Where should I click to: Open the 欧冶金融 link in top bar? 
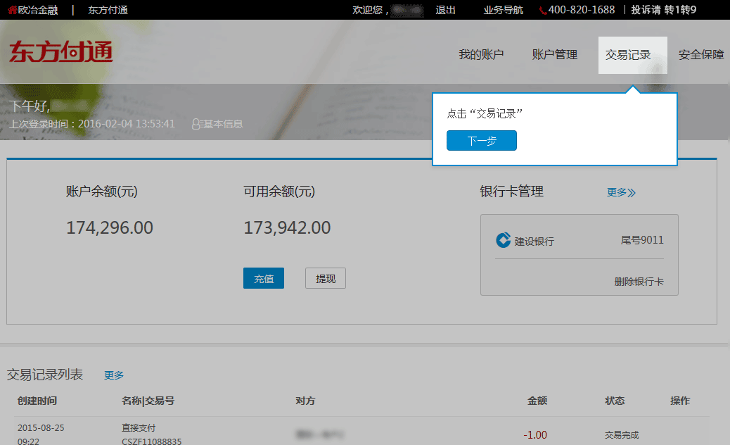[38, 10]
